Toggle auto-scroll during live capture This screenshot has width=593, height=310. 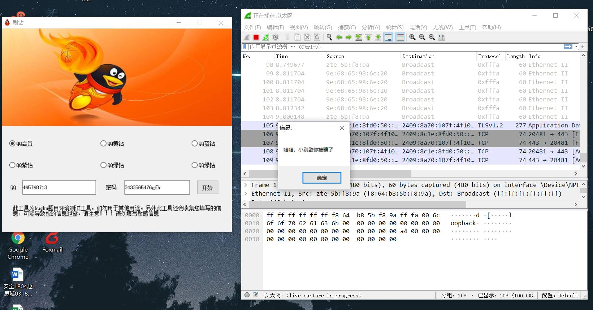388,37
